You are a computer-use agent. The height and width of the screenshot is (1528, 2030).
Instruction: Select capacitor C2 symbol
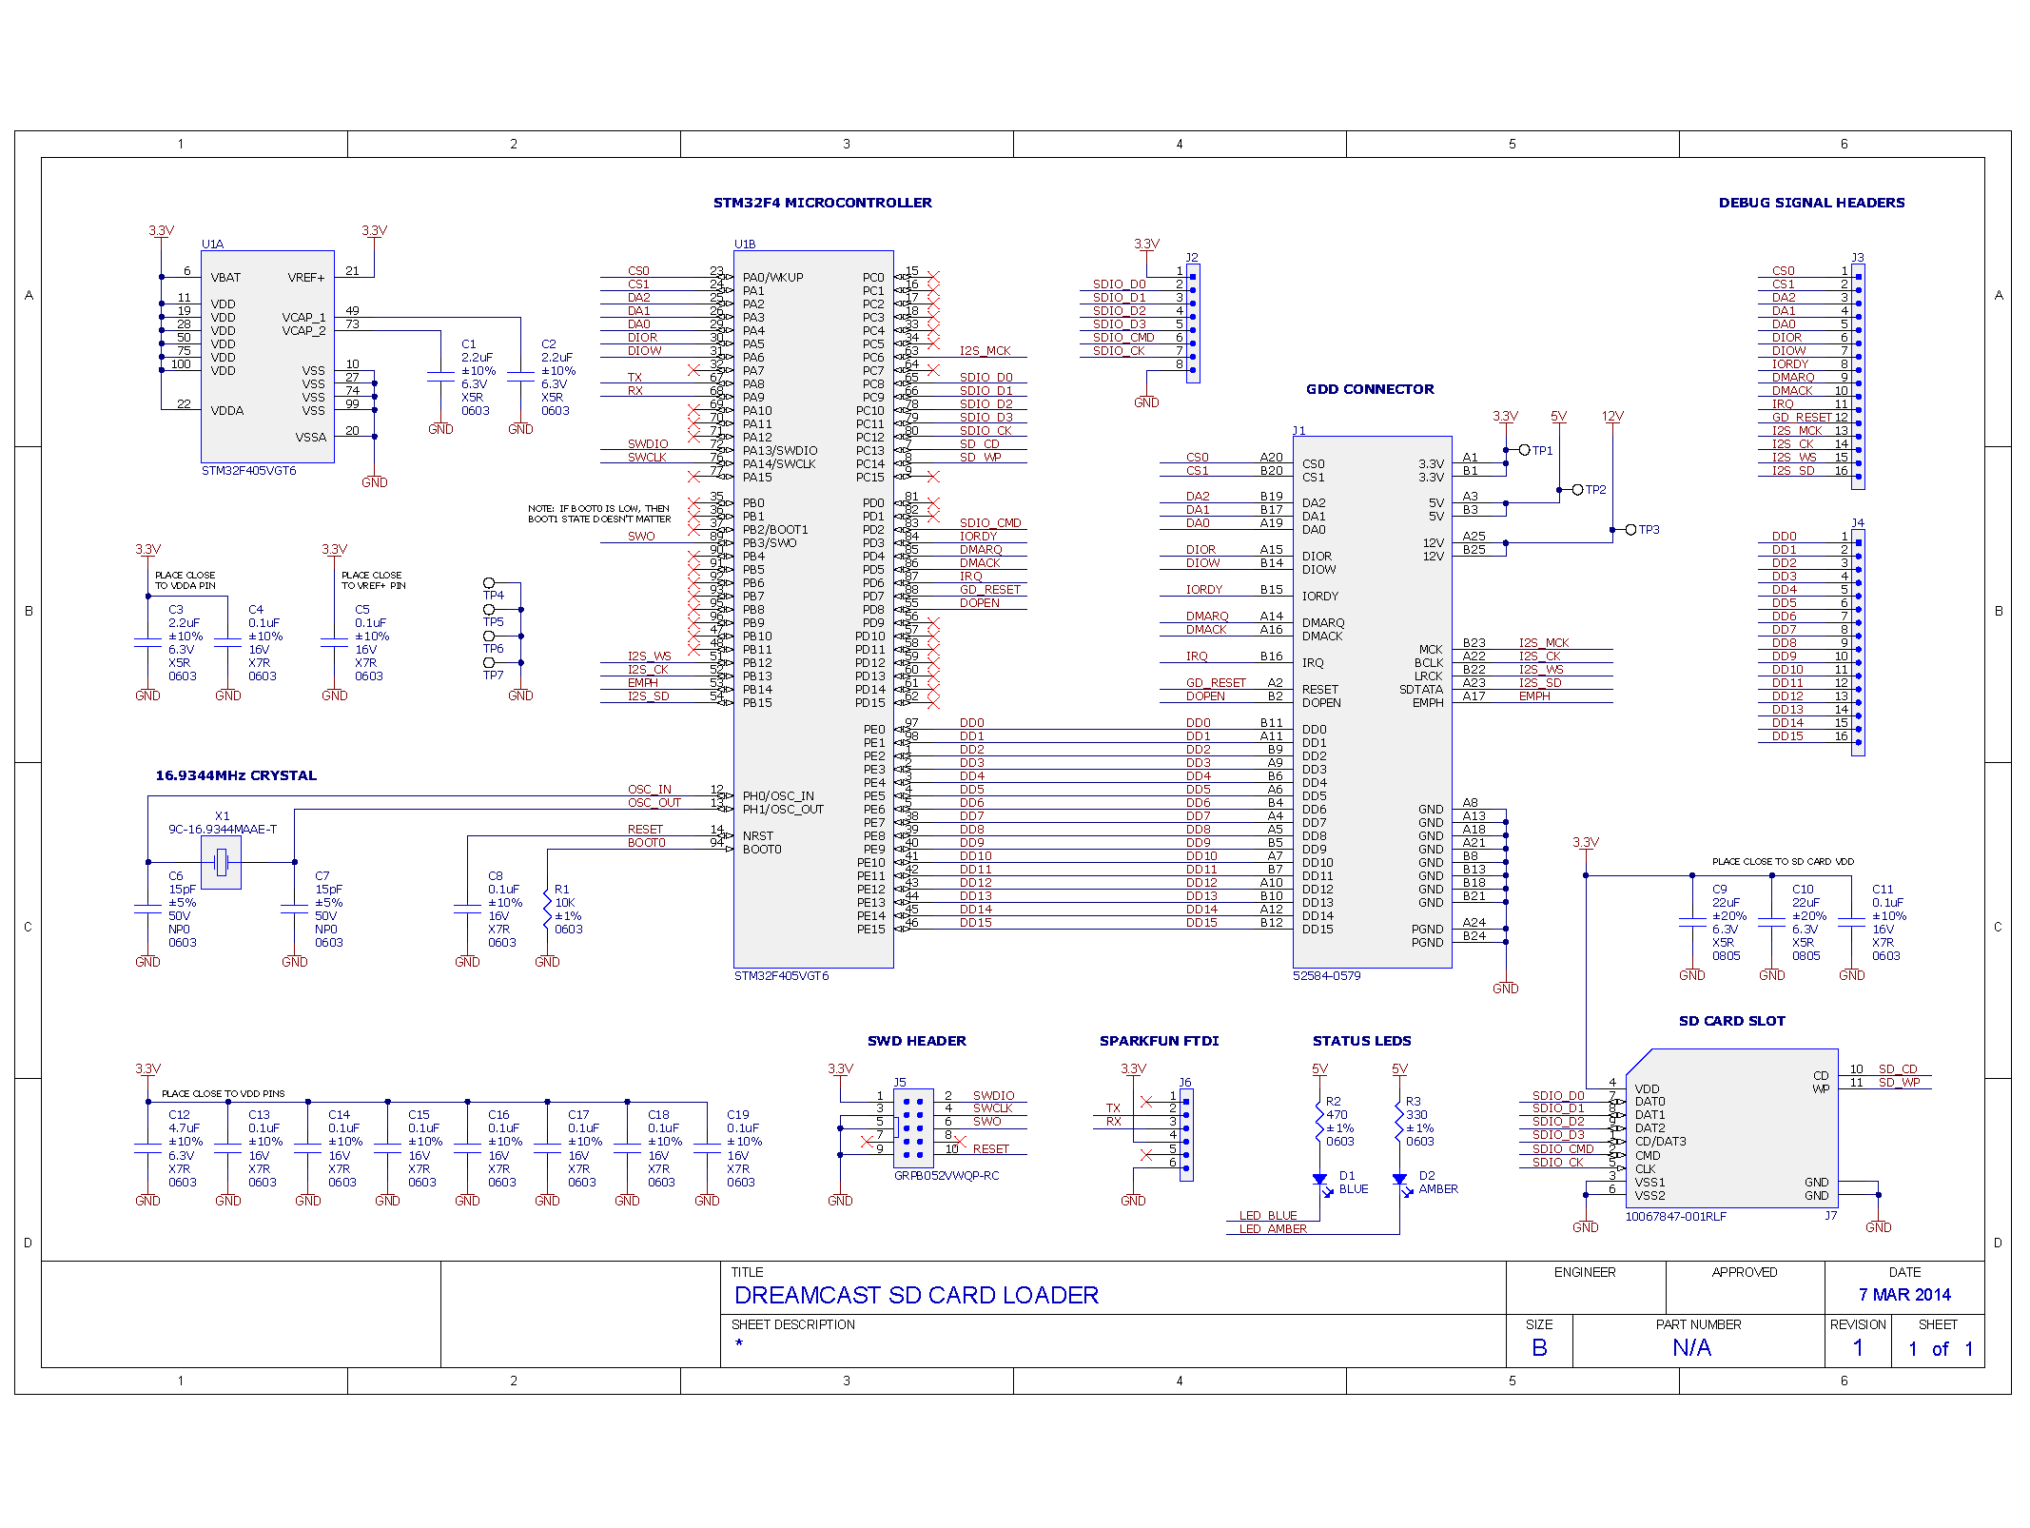(520, 377)
